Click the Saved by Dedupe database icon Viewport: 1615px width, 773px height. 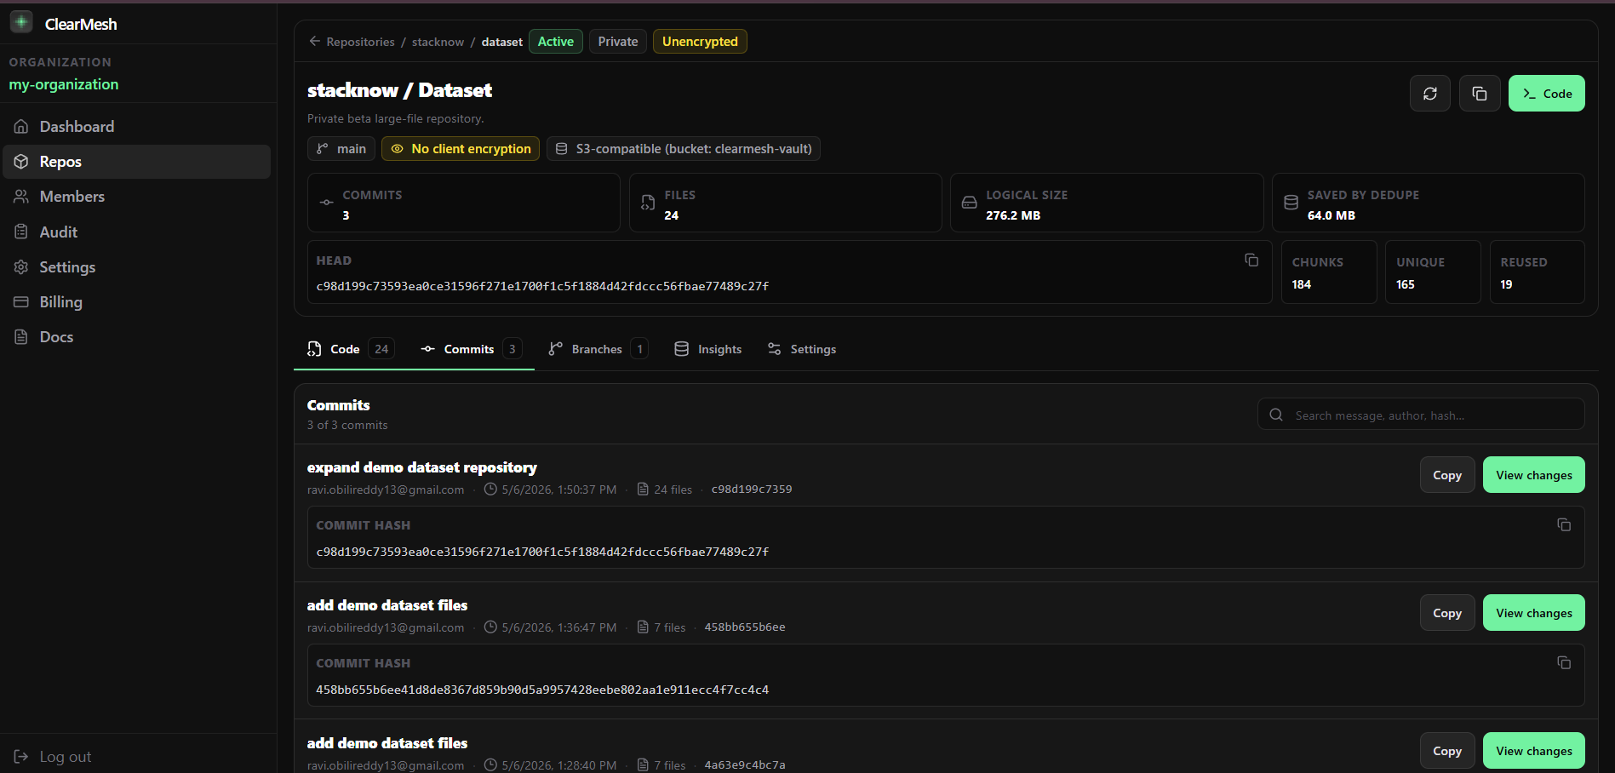click(1291, 203)
